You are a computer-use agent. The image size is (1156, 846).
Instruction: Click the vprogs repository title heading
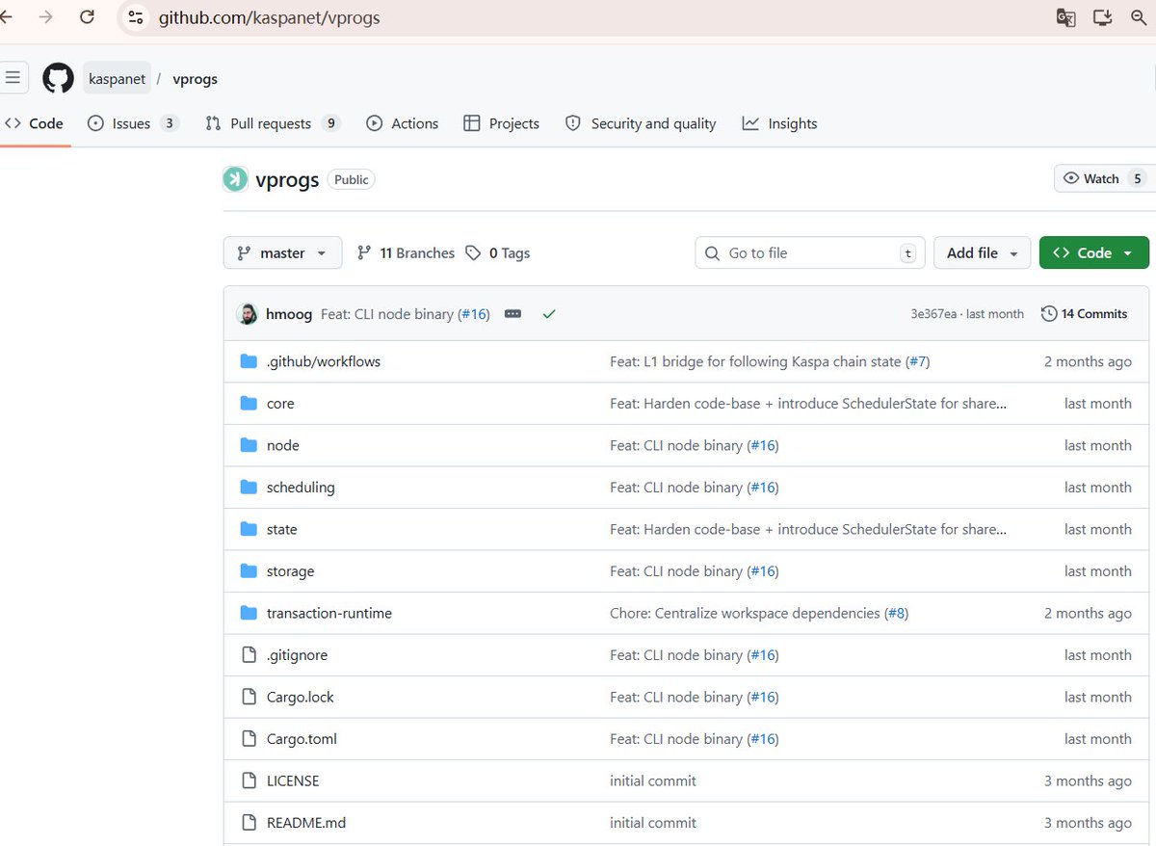[287, 179]
